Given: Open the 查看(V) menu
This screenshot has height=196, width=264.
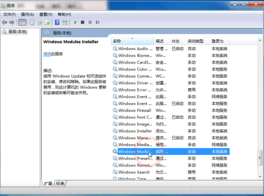Looking at the screenshot, I should coord(46,15).
